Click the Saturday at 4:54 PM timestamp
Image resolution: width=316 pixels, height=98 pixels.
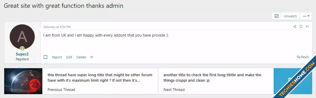[x=57, y=27]
